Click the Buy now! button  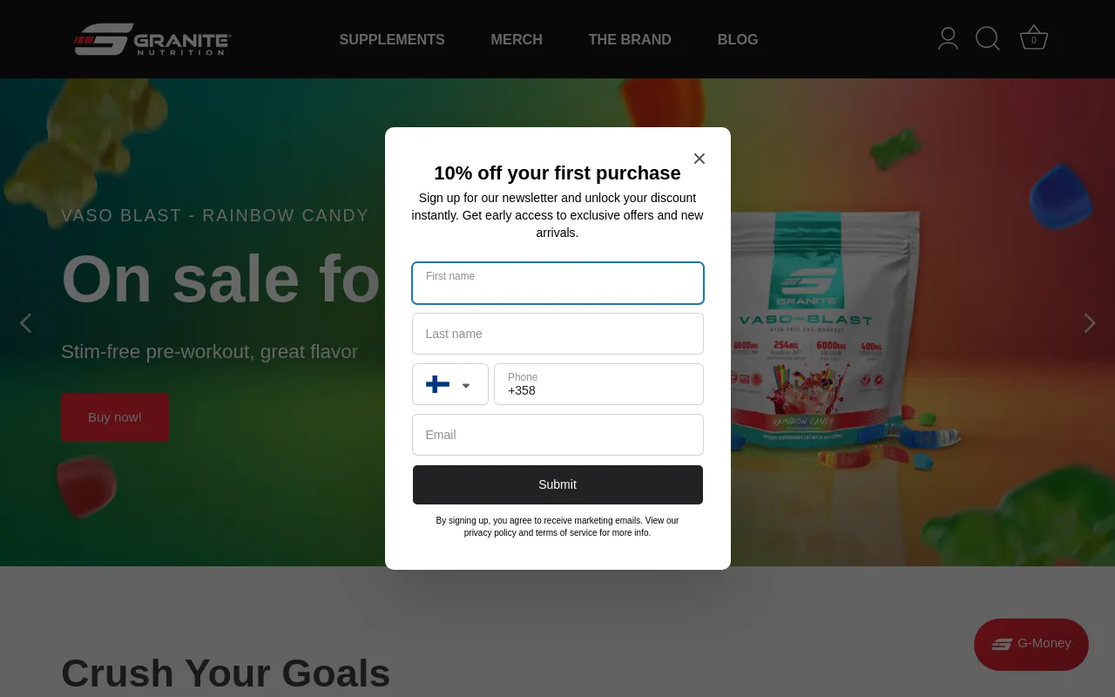[115, 417]
